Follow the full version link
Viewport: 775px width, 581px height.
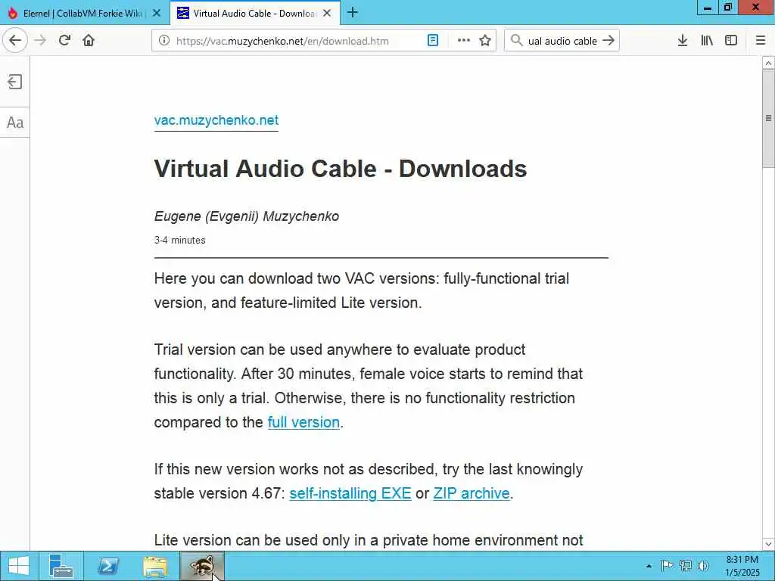tap(303, 422)
